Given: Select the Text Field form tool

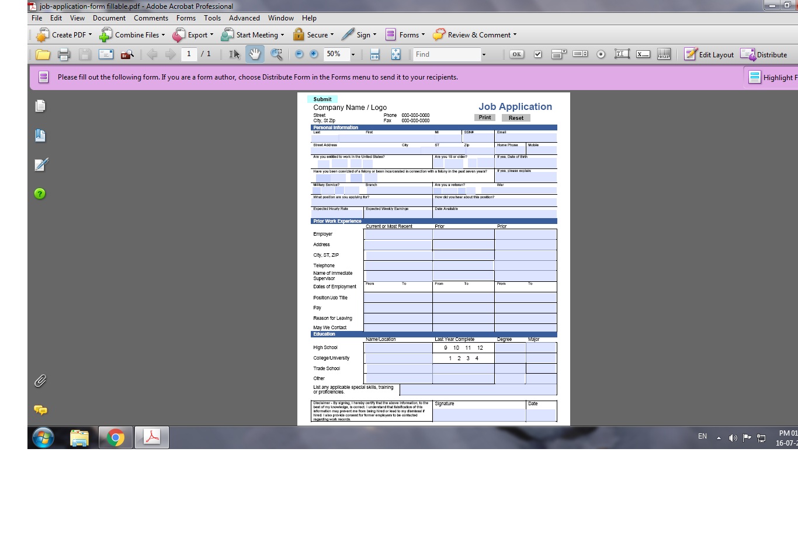Looking at the screenshot, I should coord(622,54).
